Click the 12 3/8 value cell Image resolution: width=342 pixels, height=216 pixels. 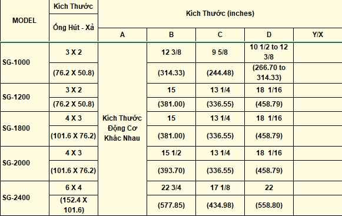[171, 52]
